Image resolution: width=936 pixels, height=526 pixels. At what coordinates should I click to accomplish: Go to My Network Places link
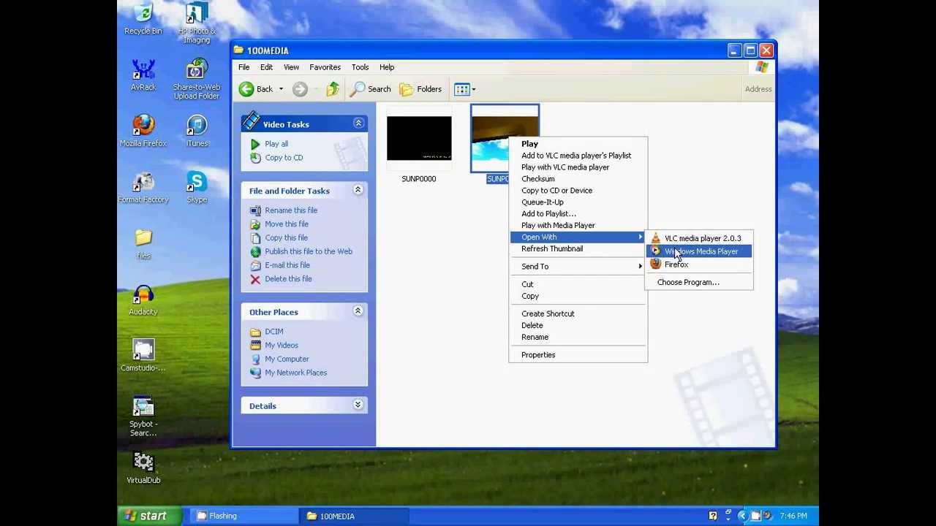pyautogui.click(x=295, y=373)
